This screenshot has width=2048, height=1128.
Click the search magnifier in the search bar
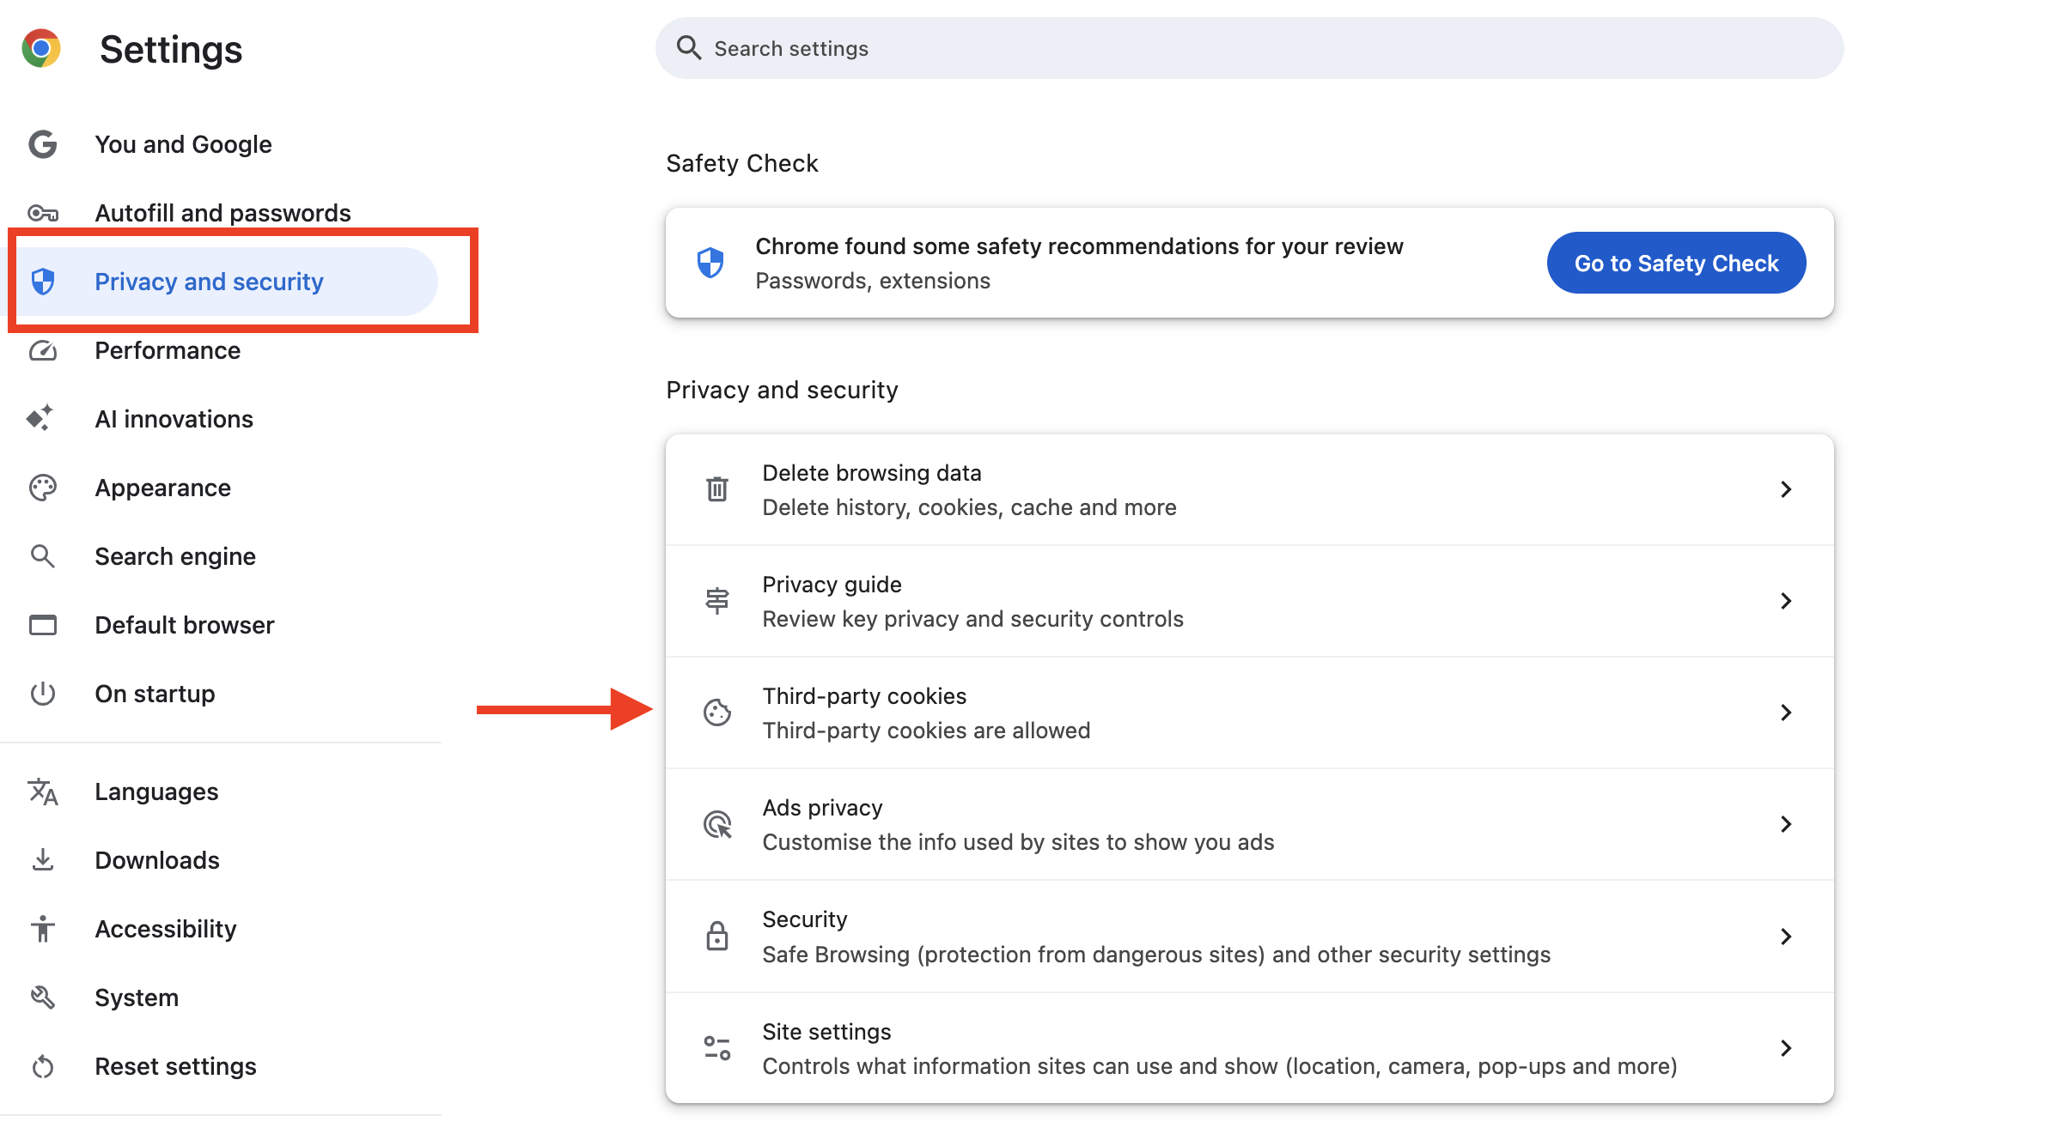(x=689, y=48)
